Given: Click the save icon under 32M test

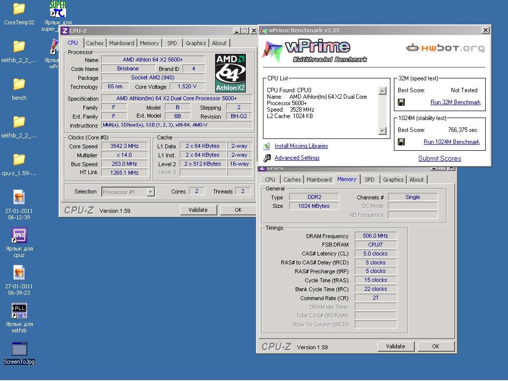Looking at the screenshot, I should point(401,102).
